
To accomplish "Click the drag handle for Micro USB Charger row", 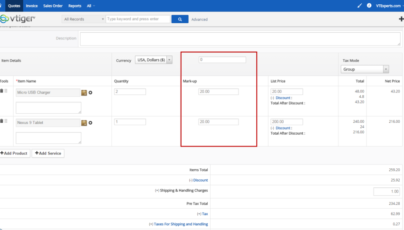I will (x=6, y=91).
